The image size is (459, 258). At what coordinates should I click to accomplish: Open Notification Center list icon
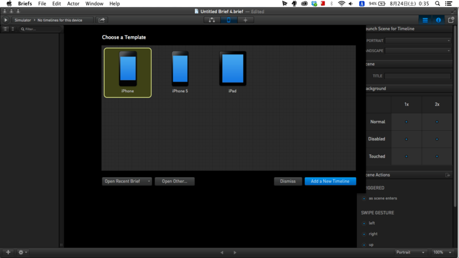tap(449, 3)
